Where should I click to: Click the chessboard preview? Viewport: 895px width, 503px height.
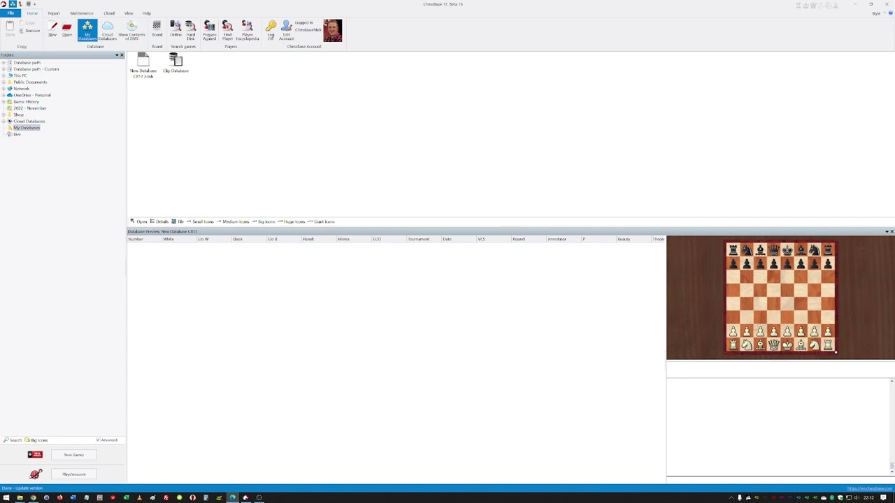(780, 298)
